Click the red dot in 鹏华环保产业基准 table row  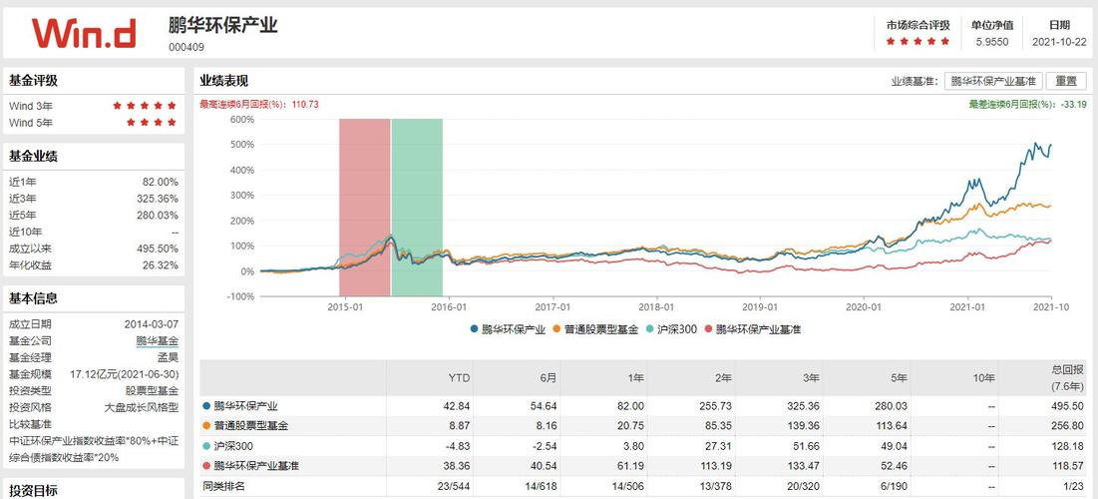pyautogui.click(x=206, y=465)
